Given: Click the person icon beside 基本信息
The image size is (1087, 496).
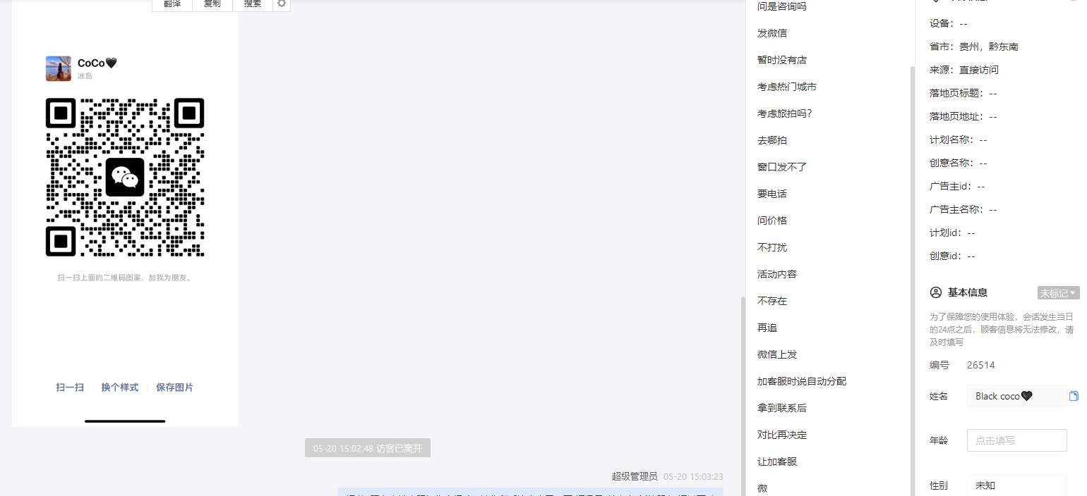Looking at the screenshot, I should pyautogui.click(x=936, y=292).
